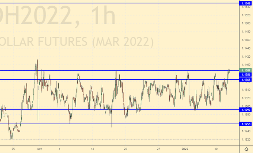Viewport: 253px width, 153px height.
Task: Click the 27 date on time axis
Action: (158, 148)
